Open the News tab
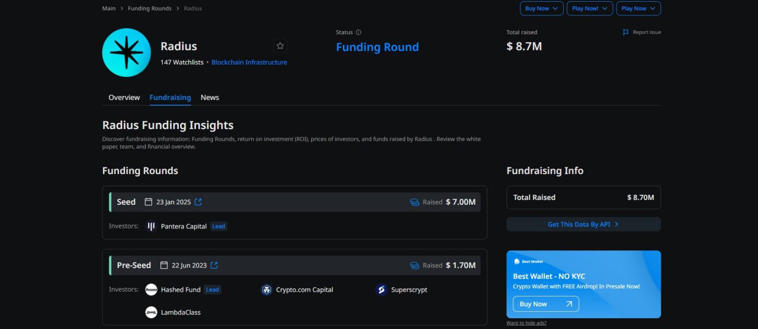This screenshot has height=329, width=758. pos(210,97)
